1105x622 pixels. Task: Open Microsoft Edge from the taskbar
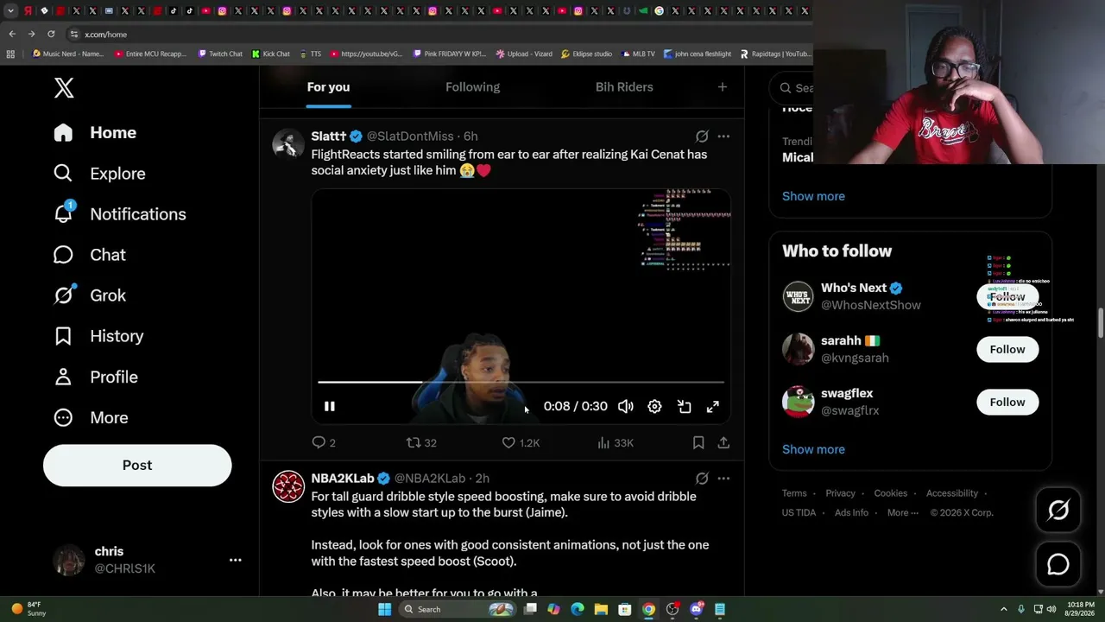tap(578, 609)
